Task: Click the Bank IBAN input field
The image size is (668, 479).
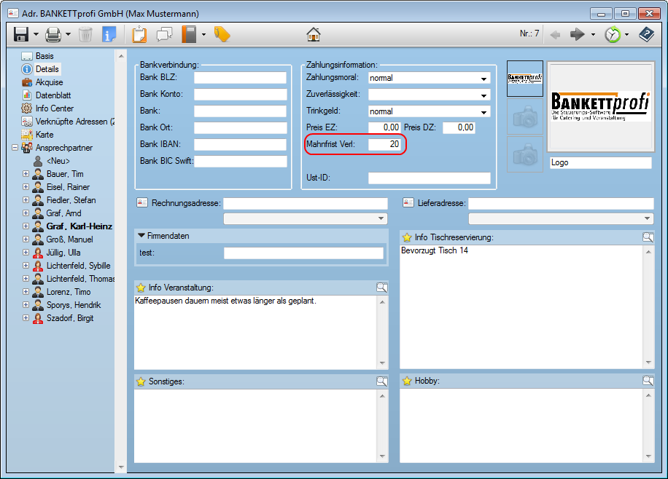Action: point(240,144)
